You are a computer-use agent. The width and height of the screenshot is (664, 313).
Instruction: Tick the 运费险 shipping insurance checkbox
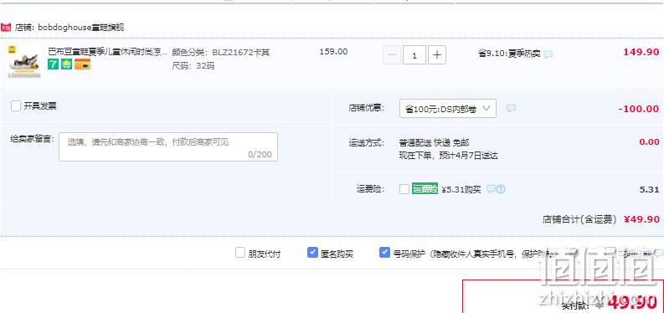[x=404, y=189]
